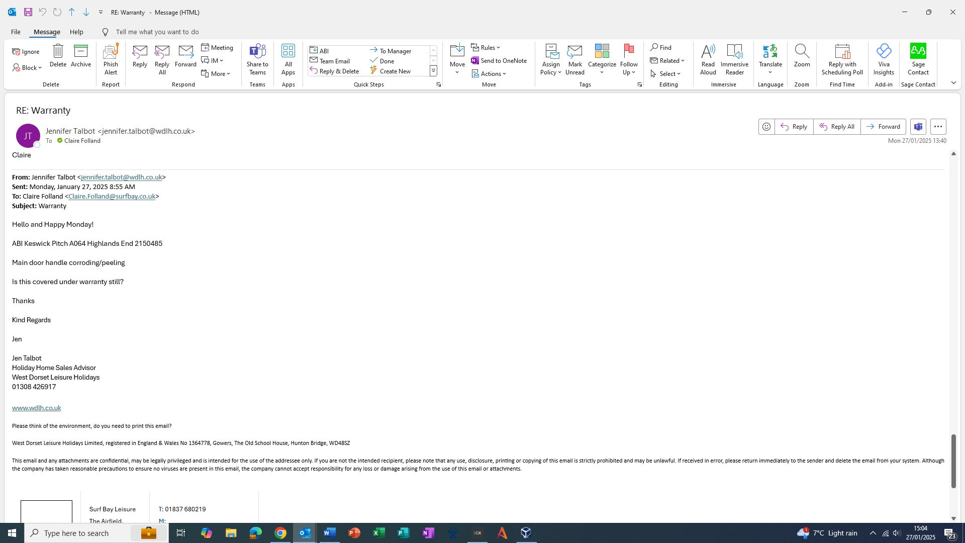This screenshot has height=543, width=965.
Task: Click the emoji reaction button
Action: 766,127
